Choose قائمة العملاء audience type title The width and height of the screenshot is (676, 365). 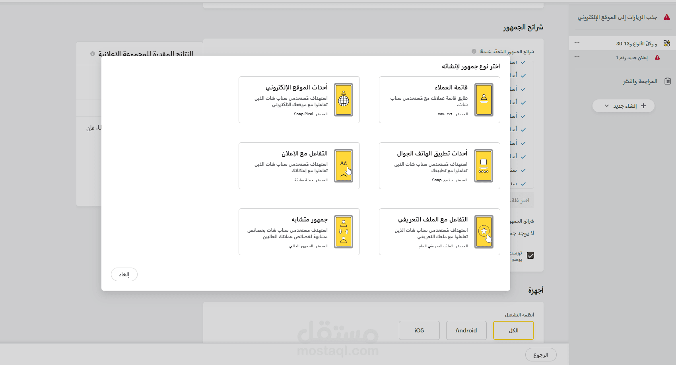451,87
